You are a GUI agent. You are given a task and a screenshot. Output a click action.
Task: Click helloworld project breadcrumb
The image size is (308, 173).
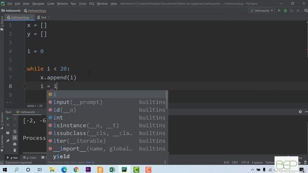11,11
